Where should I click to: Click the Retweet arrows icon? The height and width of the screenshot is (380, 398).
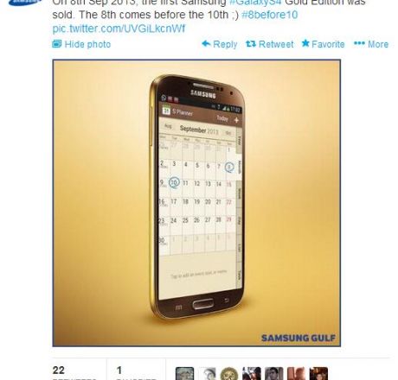coord(251,44)
